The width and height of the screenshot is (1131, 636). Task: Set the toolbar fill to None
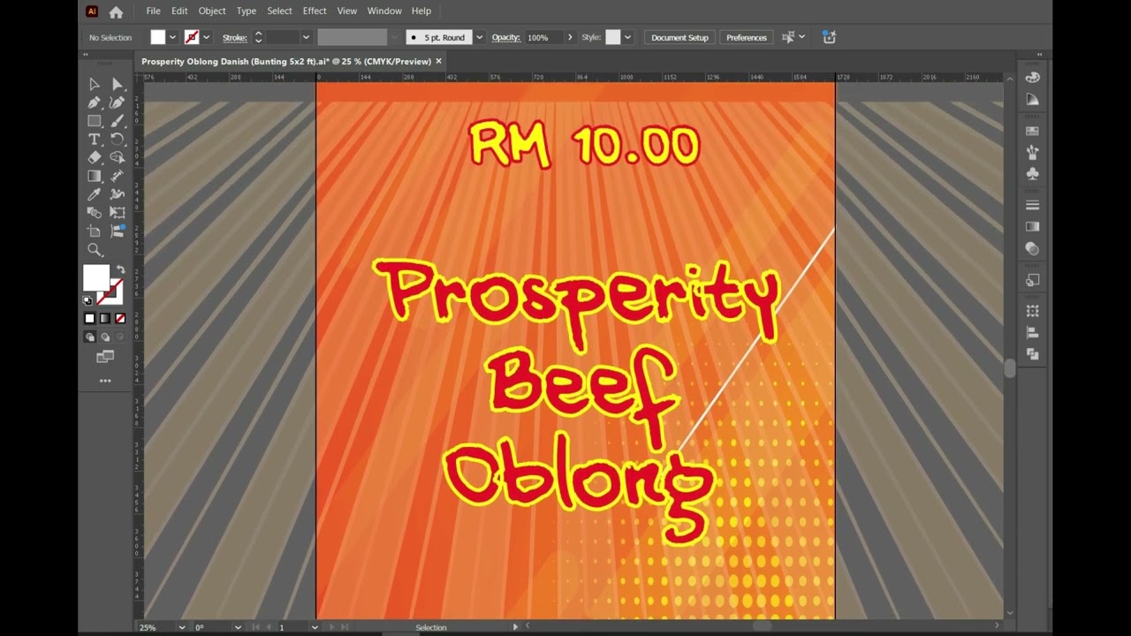coord(120,318)
